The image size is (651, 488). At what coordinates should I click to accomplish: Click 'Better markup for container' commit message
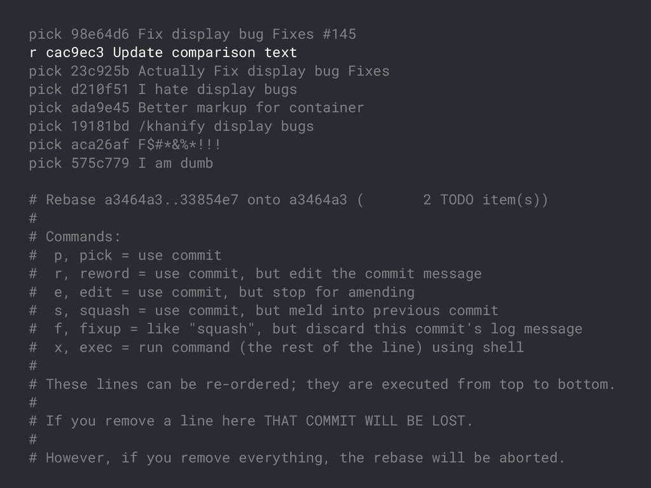250,108
